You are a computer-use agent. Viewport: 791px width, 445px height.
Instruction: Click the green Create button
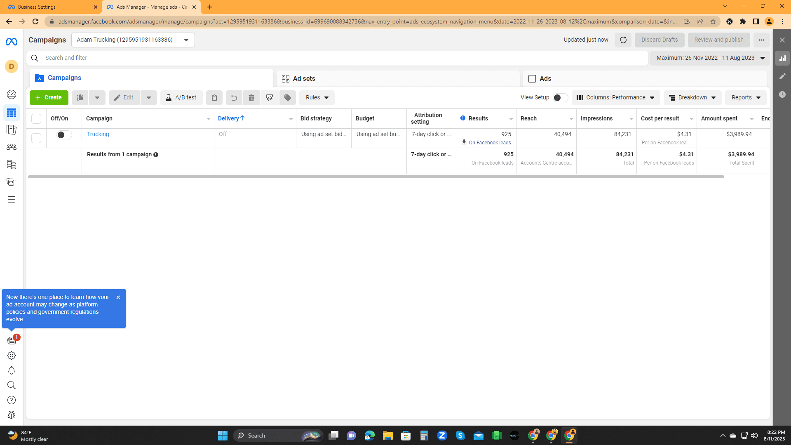point(49,98)
